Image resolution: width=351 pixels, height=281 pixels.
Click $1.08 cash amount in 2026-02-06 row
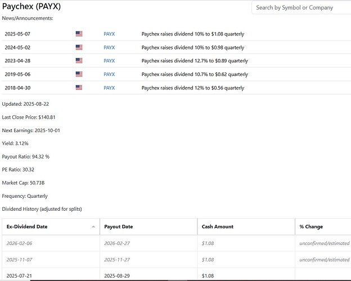tap(208, 243)
